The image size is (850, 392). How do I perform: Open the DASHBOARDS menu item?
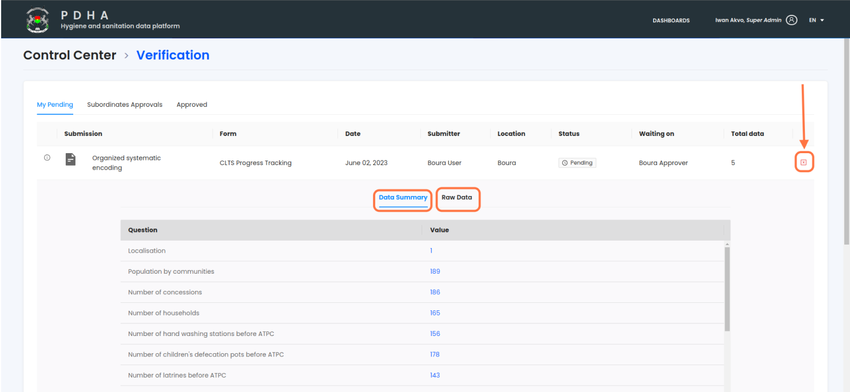coord(671,21)
